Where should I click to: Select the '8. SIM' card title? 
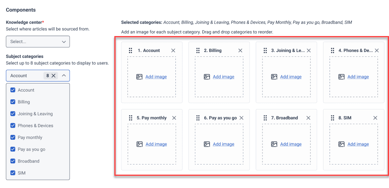pyautogui.click(x=345, y=118)
